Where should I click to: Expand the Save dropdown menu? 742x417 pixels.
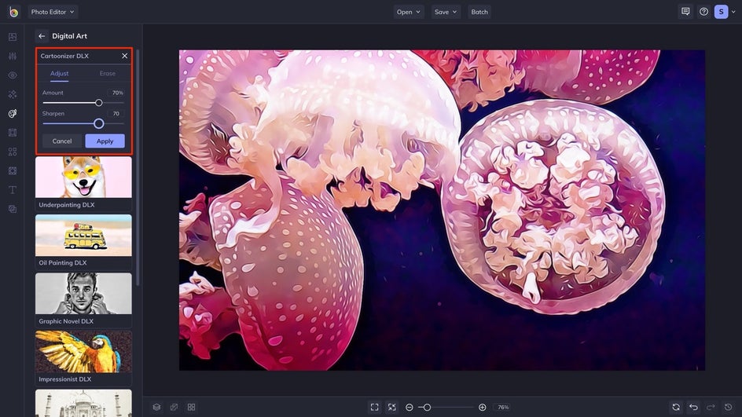tap(446, 12)
